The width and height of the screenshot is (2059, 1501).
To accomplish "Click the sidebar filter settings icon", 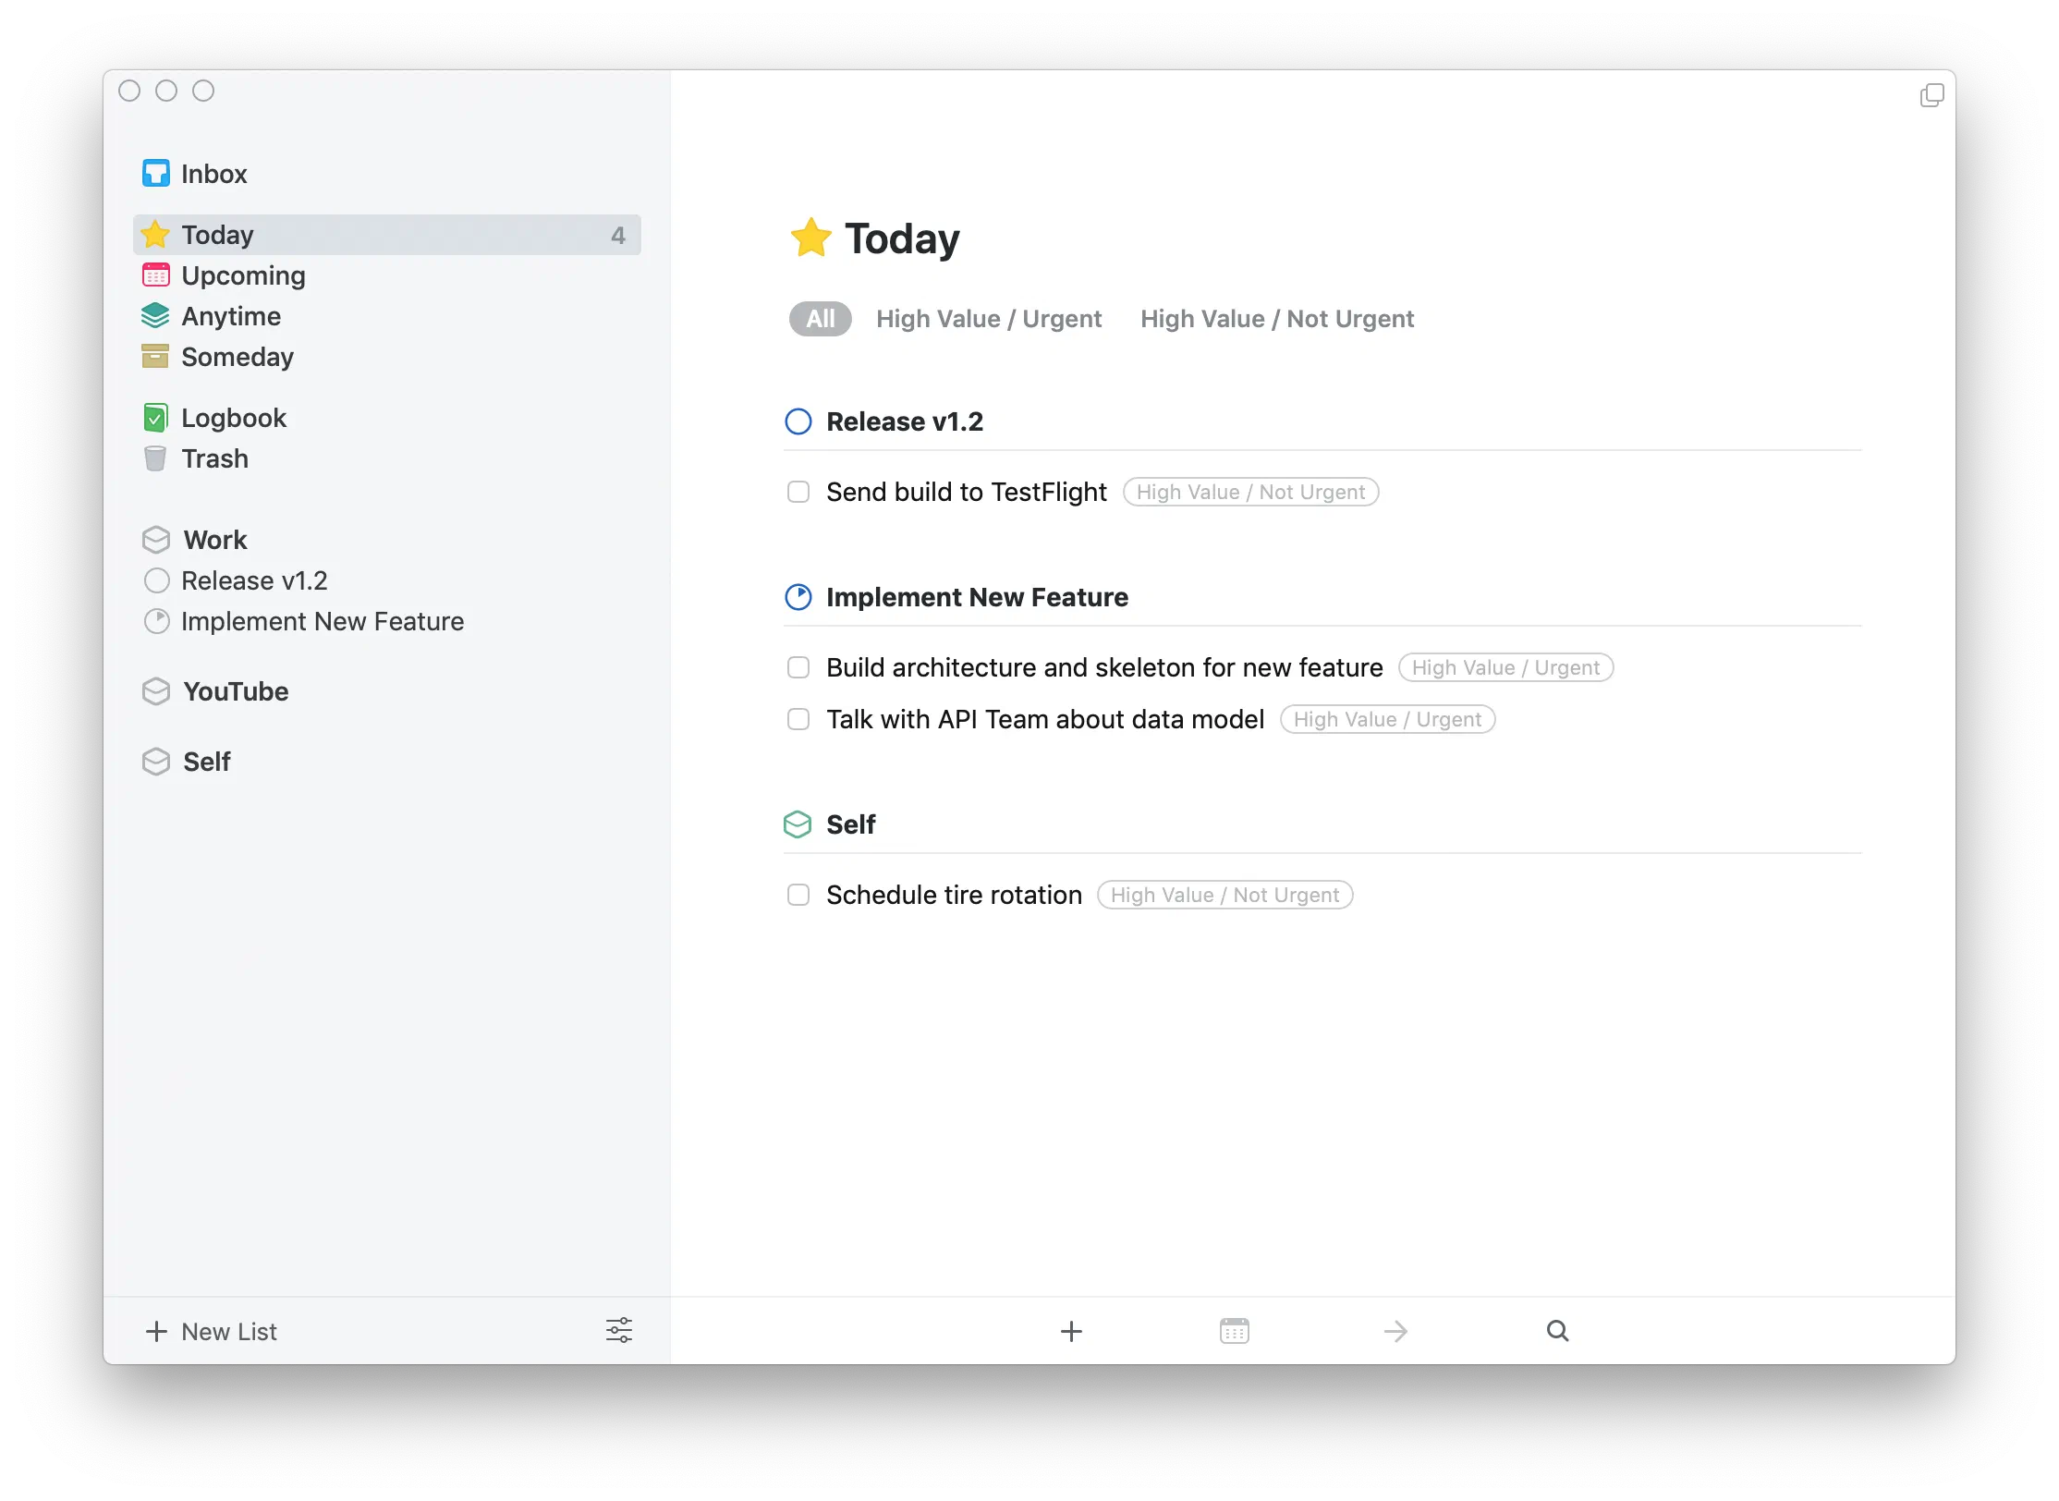I will (x=618, y=1331).
